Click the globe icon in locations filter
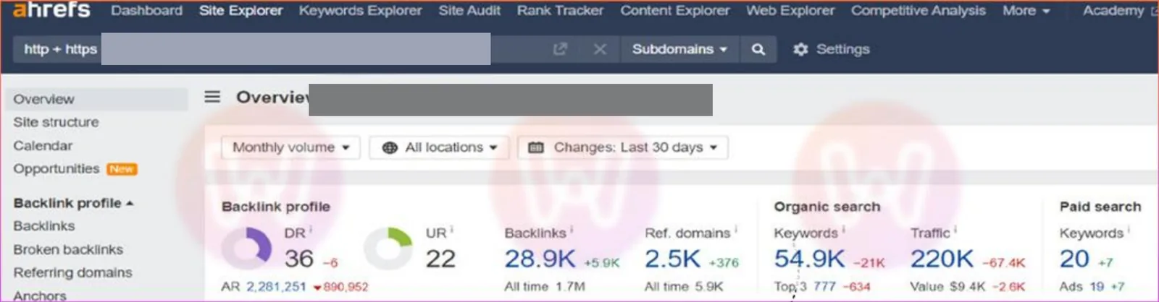Image resolution: width=1159 pixels, height=302 pixels. (x=390, y=147)
